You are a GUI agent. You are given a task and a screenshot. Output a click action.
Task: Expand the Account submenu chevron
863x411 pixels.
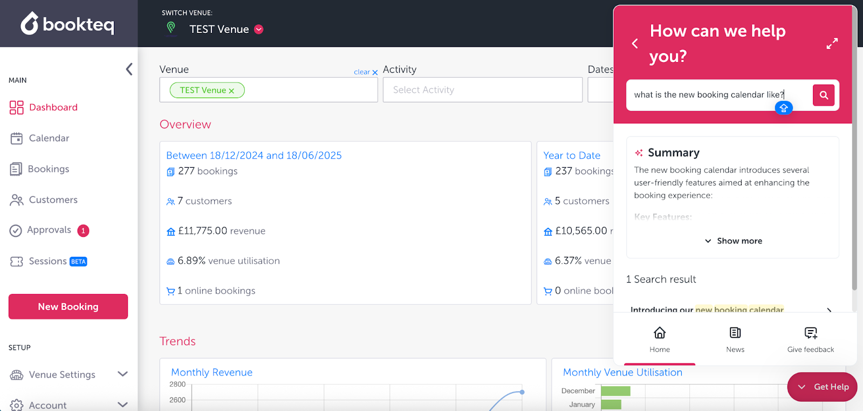(122, 405)
